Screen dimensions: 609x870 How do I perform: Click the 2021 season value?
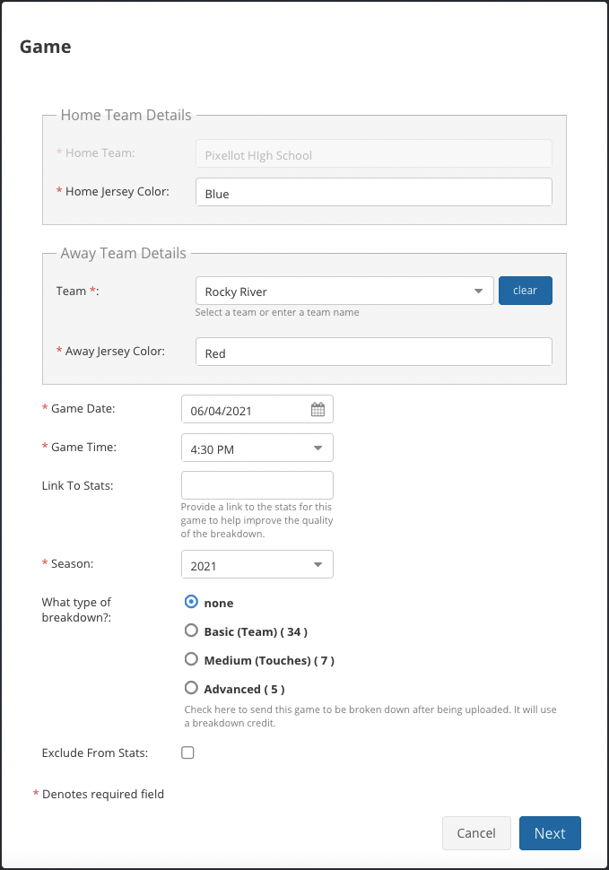pyautogui.click(x=204, y=566)
